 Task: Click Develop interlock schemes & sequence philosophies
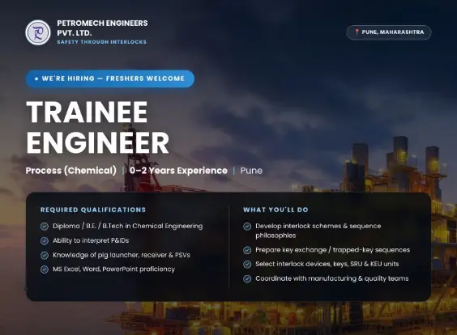(318, 231)
